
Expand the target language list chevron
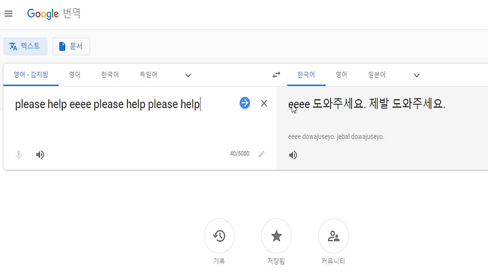[417, 75]
